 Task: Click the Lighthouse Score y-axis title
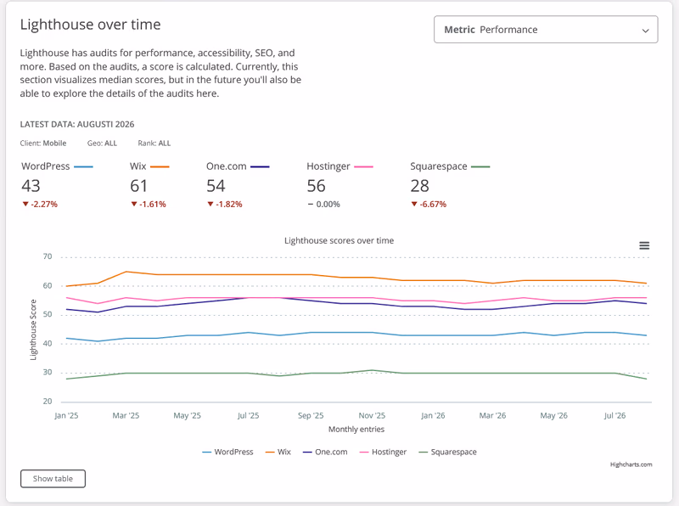[33, 329]
